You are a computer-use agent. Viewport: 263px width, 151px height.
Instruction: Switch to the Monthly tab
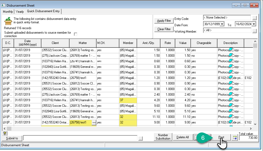(x=8, y=12)
